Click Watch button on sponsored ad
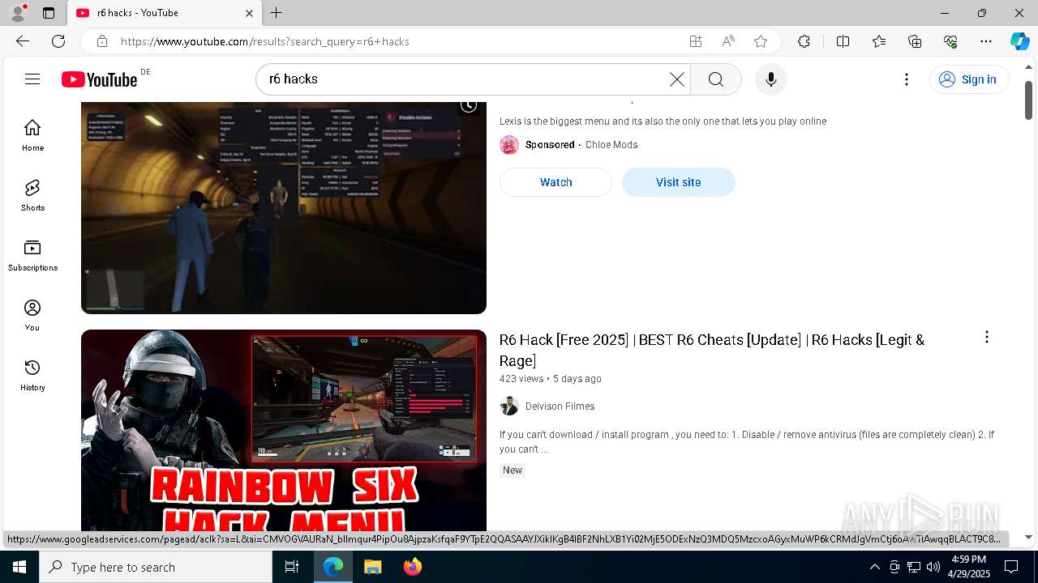Image resolution: width=1038 pixels, height=583 pixels. 555,182
